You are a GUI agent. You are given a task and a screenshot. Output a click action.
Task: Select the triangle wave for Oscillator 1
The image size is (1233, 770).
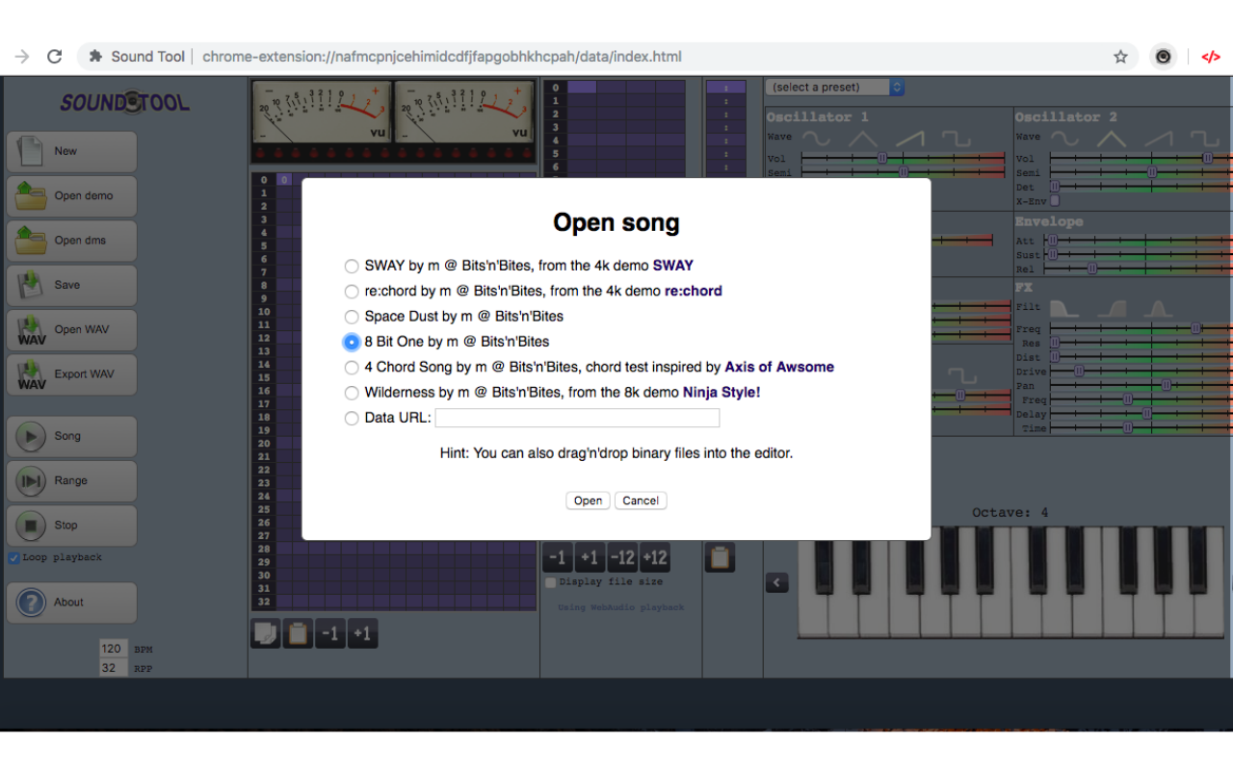863,140
